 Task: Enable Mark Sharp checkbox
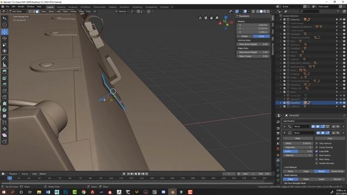pos(317,159)
